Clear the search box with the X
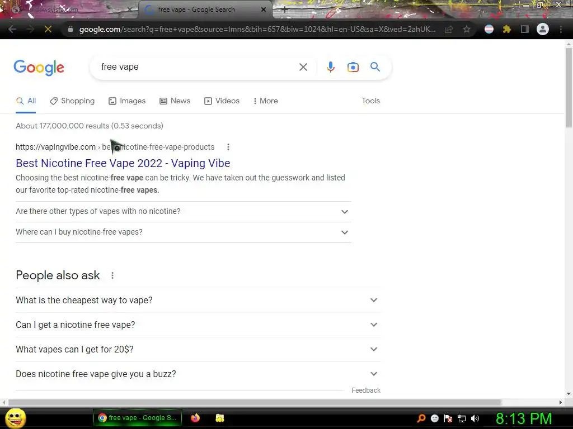Screen dimensions: 573x429 coord(303,67)
